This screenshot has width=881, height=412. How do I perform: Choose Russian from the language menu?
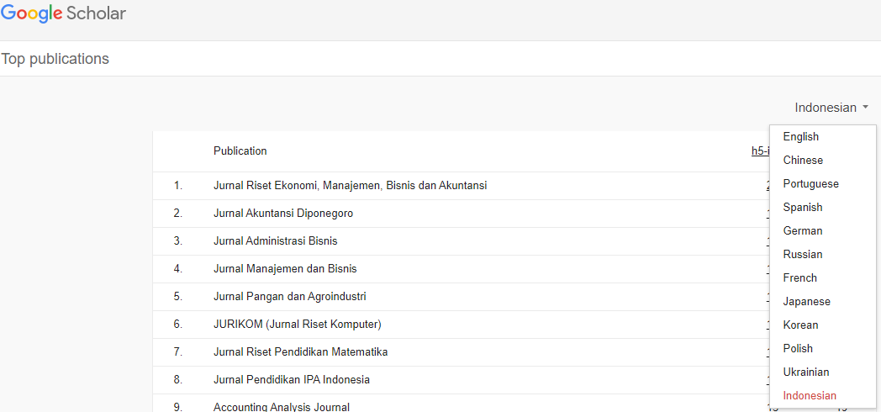[803, 255]
